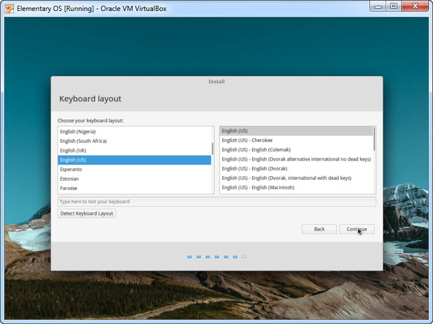Select Estonian layout

[135, 179]
